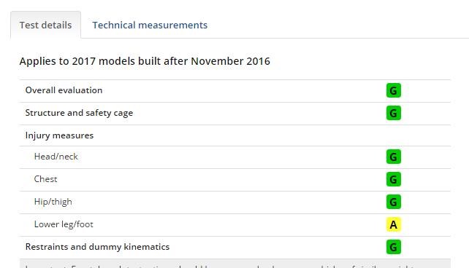Click the Overall evaluation Good rating badge
The height and width of the screenshot is (268, 469).
coord(393,90)
